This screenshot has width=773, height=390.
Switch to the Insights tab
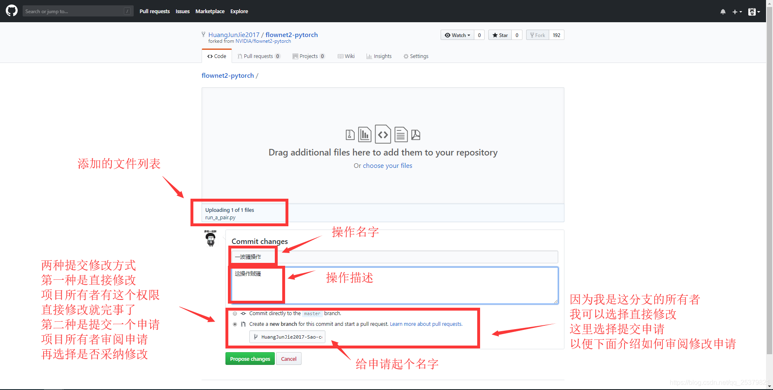point(379,56)
